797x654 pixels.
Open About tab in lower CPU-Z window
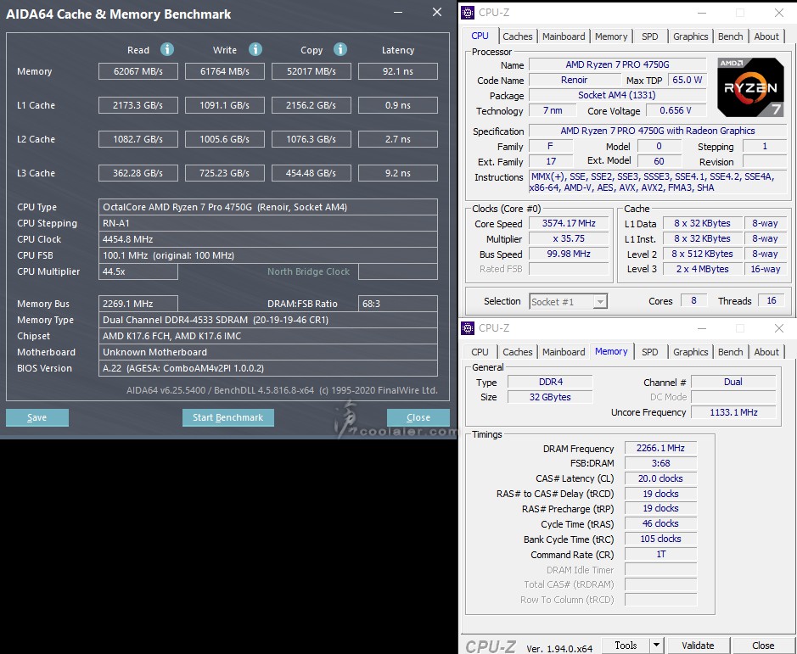766,352
